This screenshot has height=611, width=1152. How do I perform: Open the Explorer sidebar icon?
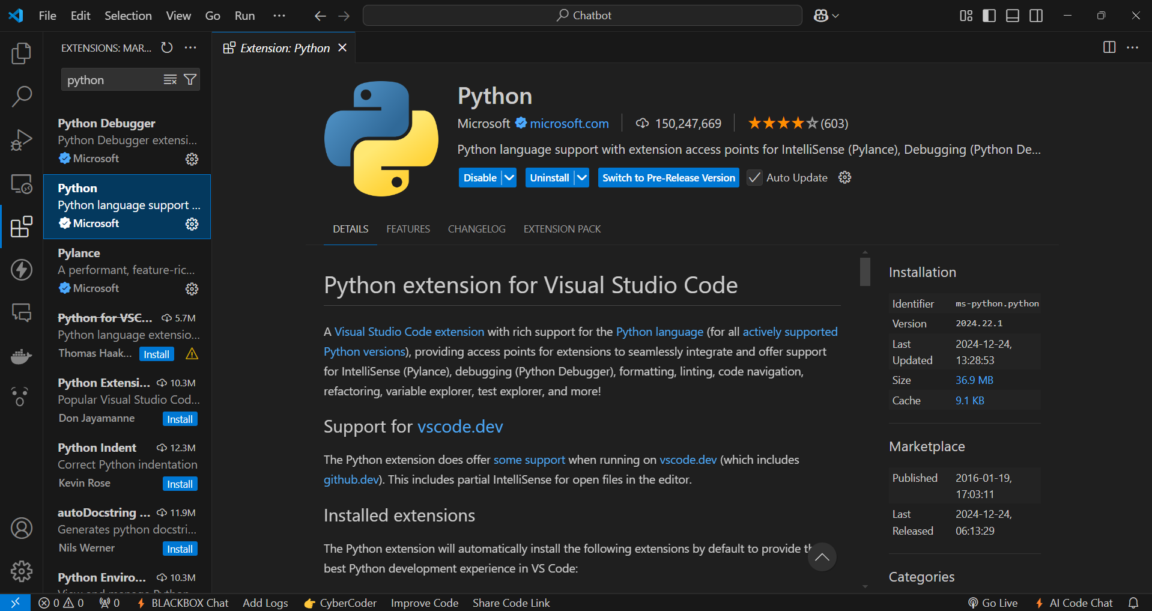(x=21, y=53)
